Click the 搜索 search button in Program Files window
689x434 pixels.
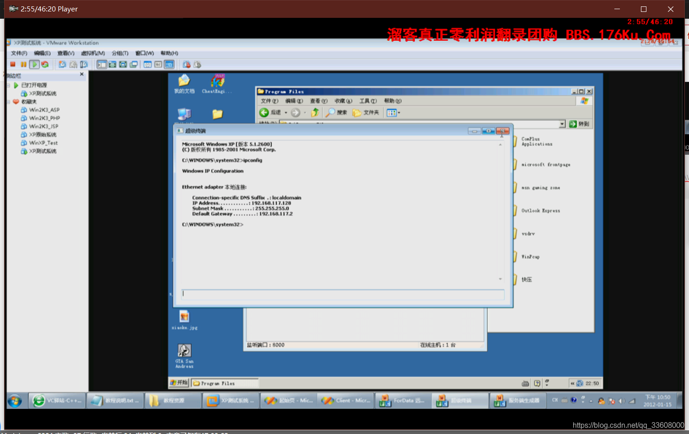pos(336,113)
